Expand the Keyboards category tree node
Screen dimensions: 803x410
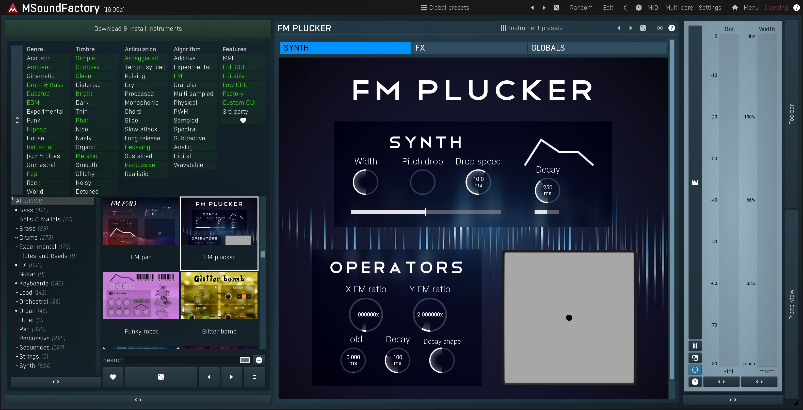click(16, 283)
